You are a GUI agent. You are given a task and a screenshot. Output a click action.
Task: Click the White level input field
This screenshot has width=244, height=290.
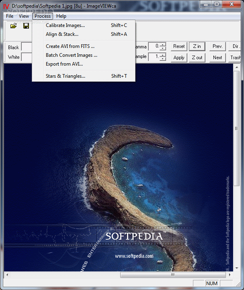click(27, 57)
